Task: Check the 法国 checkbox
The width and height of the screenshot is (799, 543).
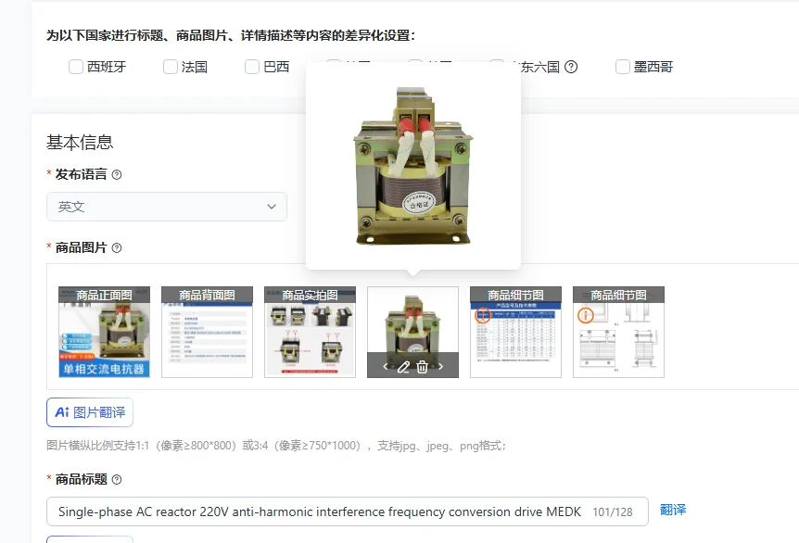Action: tap(171, 67)
